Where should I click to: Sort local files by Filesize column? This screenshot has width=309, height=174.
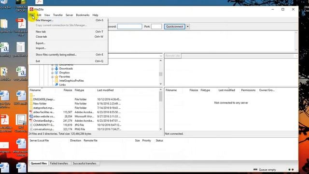(68, 90)
